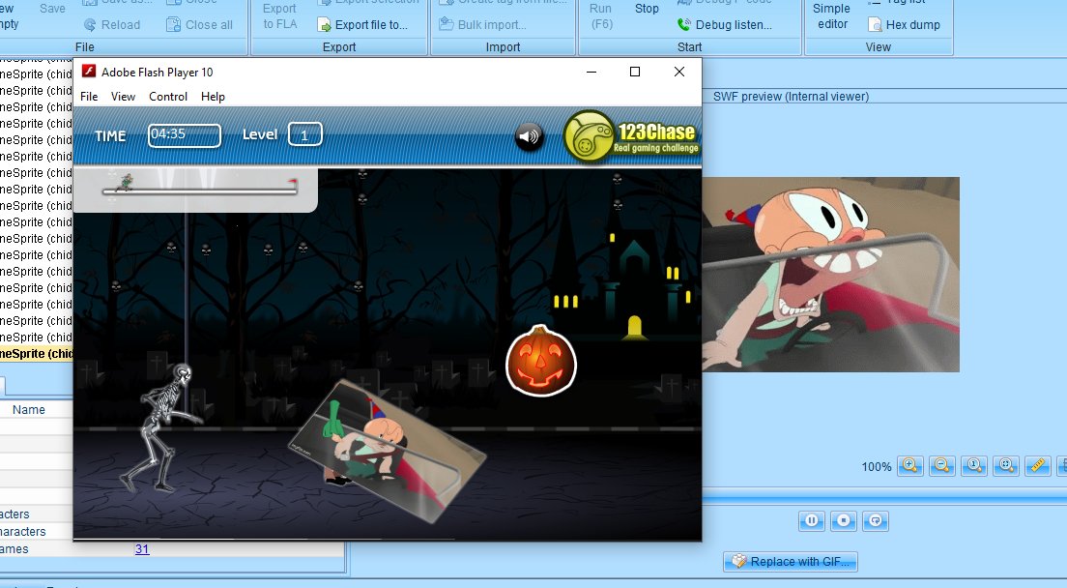Screen dimensions: 1067x588
Task: Open the Flash Player View menu
Action: [123, 97]
